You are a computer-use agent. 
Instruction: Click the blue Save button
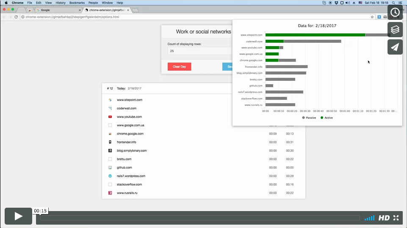[x=227, y=67]
